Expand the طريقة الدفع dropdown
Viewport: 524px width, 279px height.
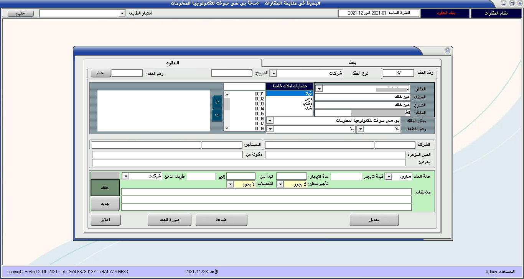click(x=125, y=176)
